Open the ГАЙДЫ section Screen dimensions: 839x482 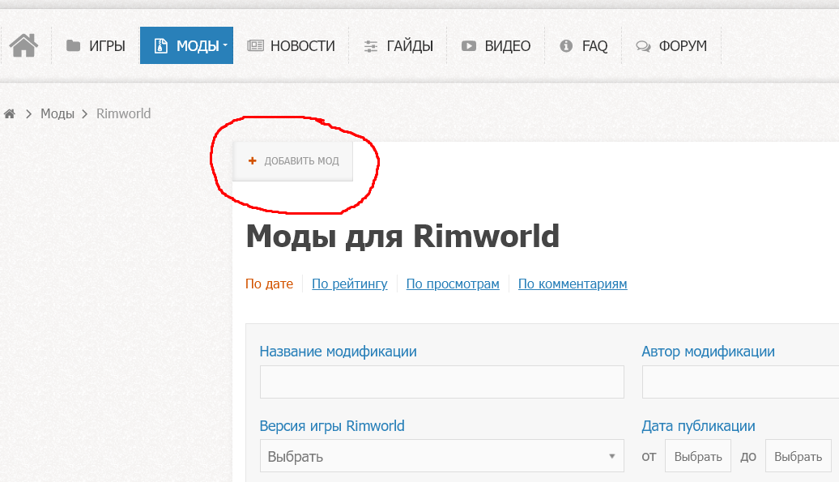click(x=398, y=46)
